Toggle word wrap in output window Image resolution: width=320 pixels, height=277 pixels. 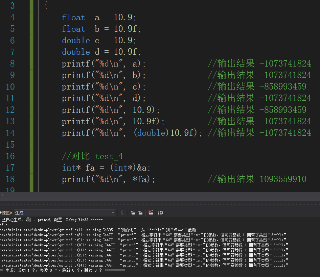pos(161,213)
